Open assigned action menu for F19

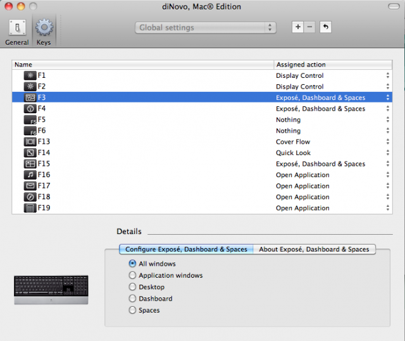coord(387,208)
